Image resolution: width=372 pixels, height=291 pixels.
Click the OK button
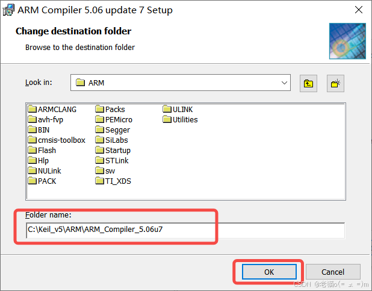tap(269, 272)
